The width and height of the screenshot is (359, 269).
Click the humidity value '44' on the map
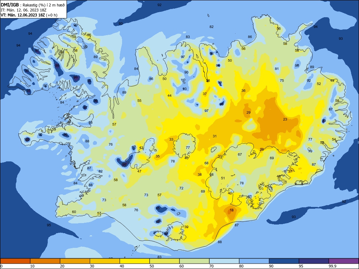pos(169,96)
